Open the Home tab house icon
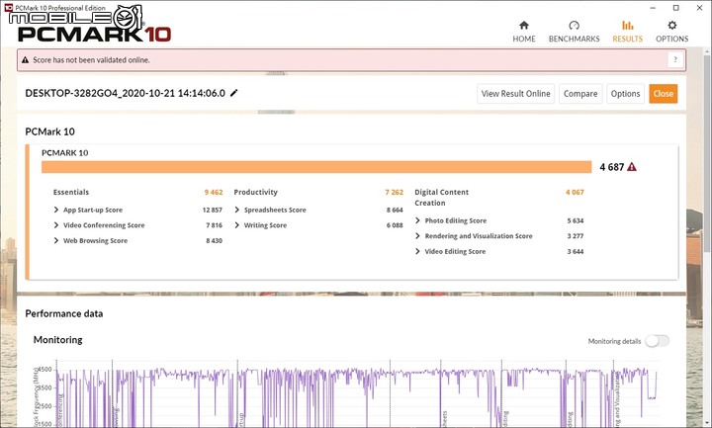 [x=523, y=25]
